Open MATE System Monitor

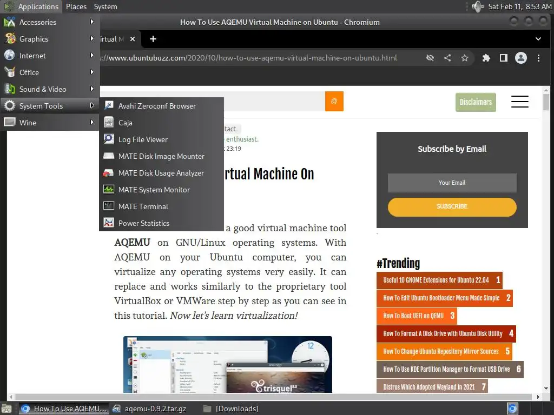(161, 190)
